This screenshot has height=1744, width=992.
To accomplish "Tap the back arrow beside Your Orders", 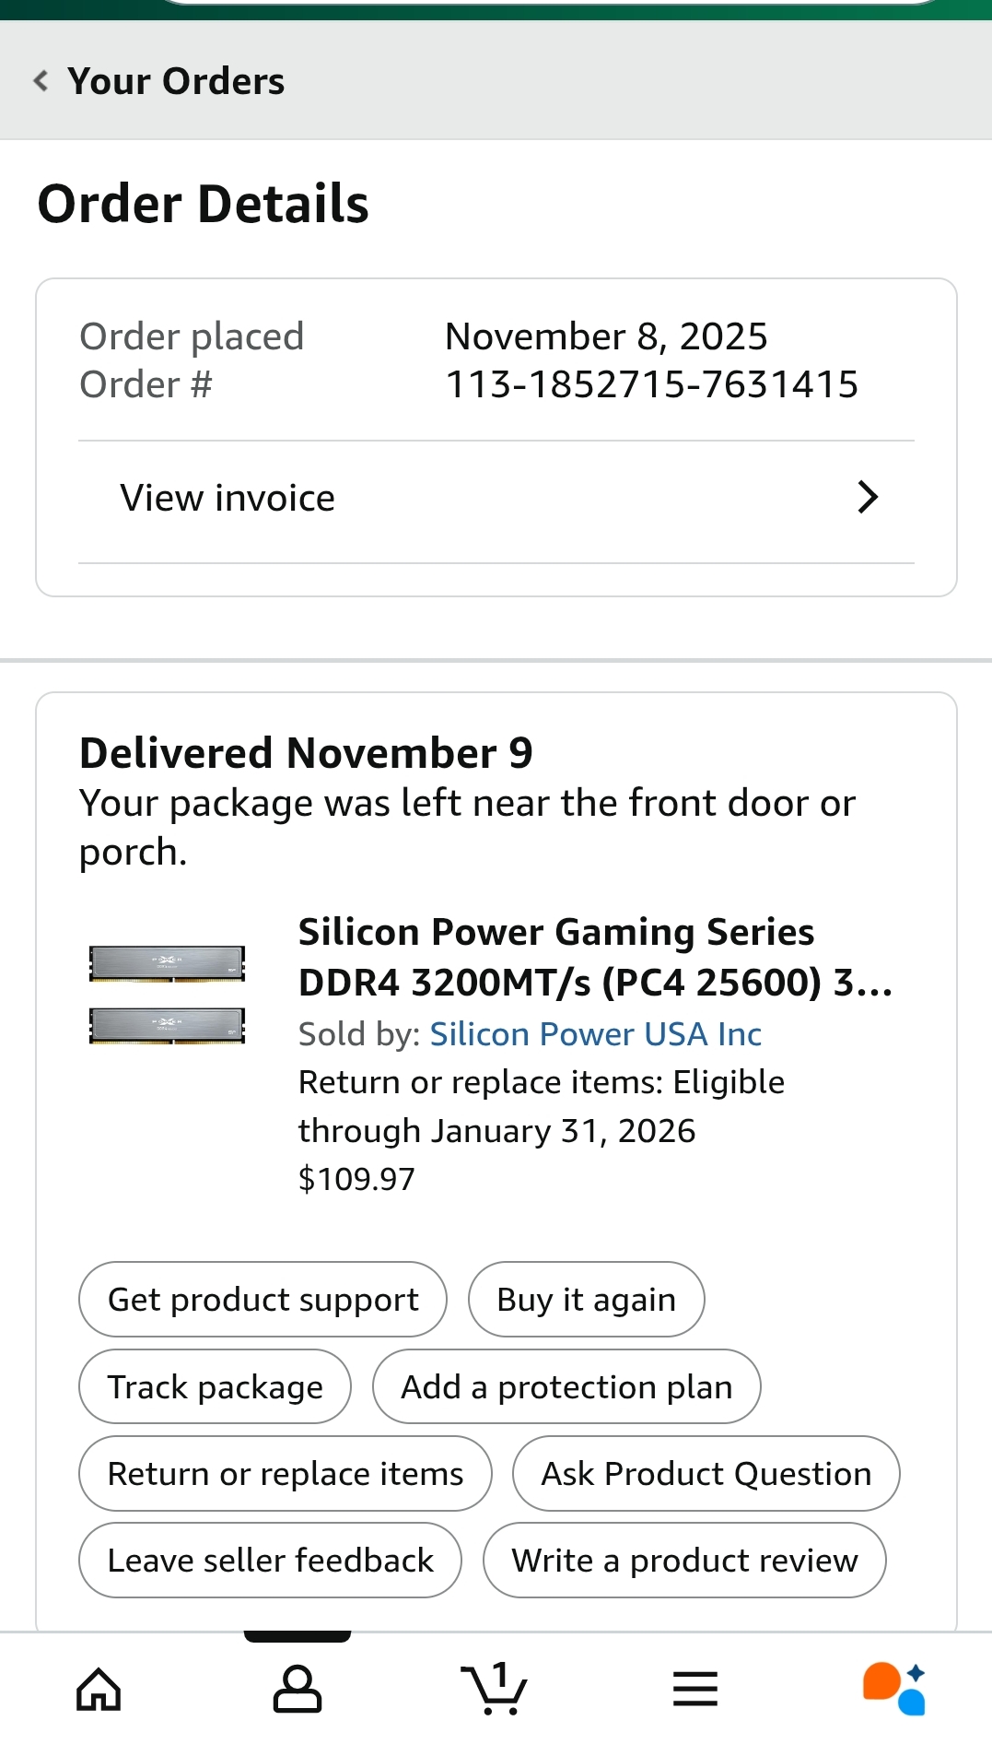I will point(41,81).
